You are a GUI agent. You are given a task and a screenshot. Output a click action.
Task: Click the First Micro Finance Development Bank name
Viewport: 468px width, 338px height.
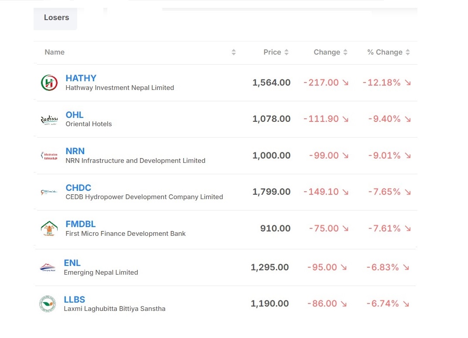126,234
